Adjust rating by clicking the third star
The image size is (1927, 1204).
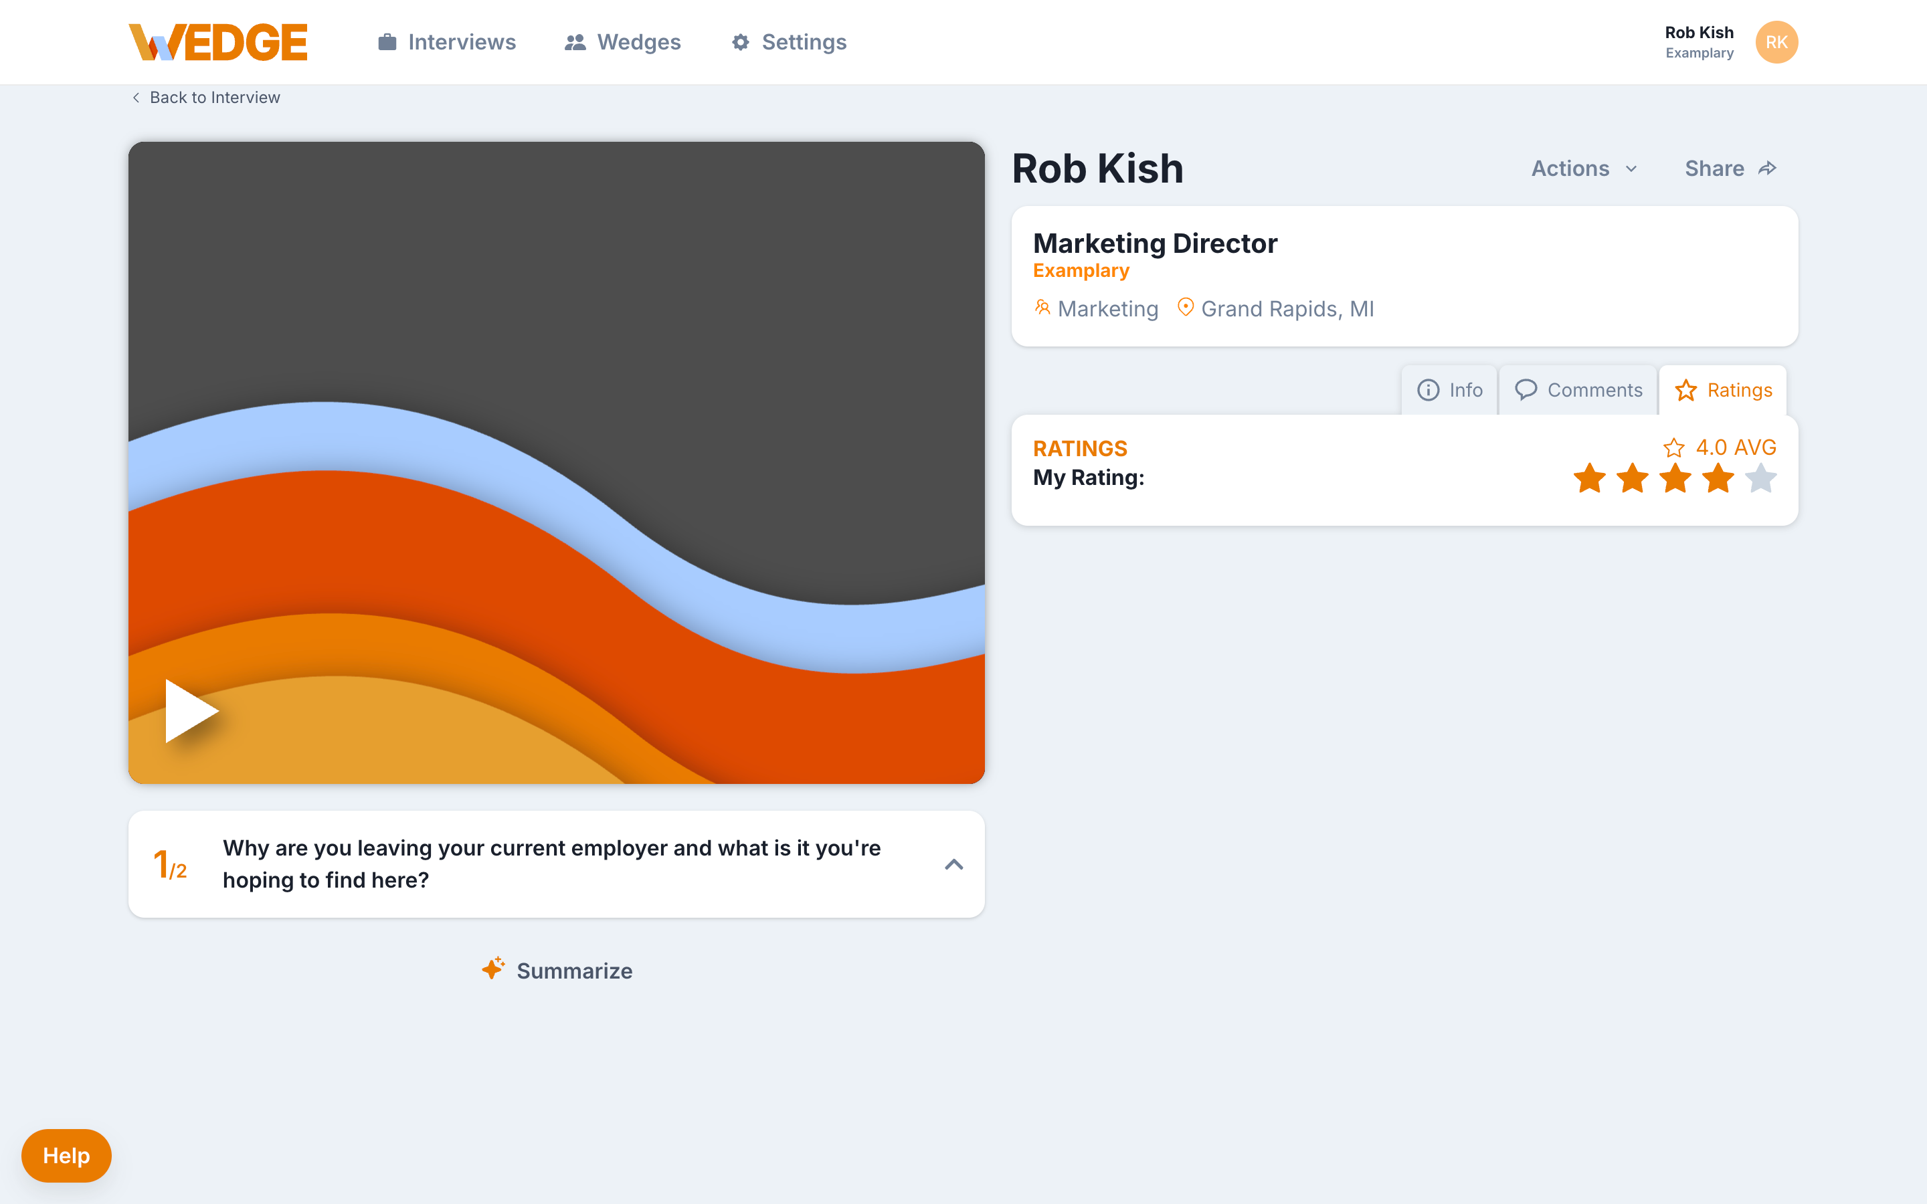click(1675, 478)
